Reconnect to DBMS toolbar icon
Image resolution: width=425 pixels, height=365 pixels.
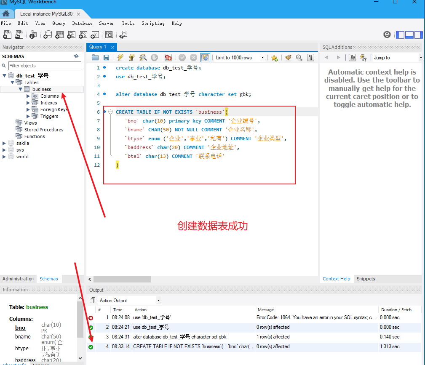point(123,35)
